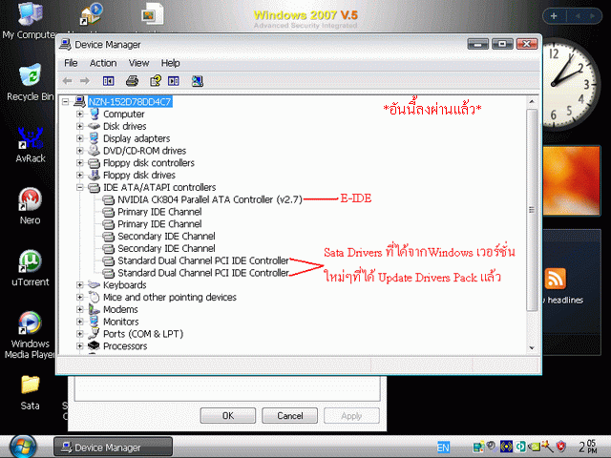Viewport: 611px width, 458px height.
Task: Collapse the root NZN-152D78DD4C7 node
Action: point(66,102)
